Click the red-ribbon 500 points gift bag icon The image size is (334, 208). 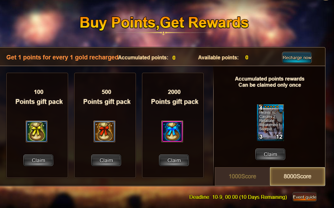point(104,131)
